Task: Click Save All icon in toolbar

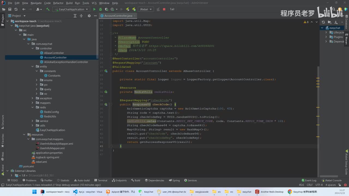Action: pyautogui.click(x=10, y=9)
